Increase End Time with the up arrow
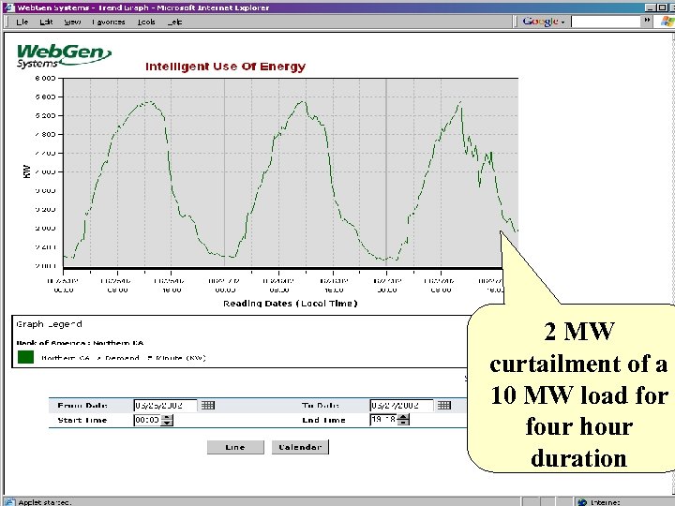675x506 pixels. point(403,417)
